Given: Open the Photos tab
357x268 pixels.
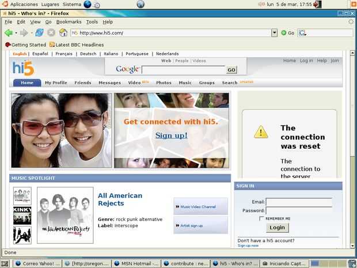Looking at the screenshot, I should [164, 83].
